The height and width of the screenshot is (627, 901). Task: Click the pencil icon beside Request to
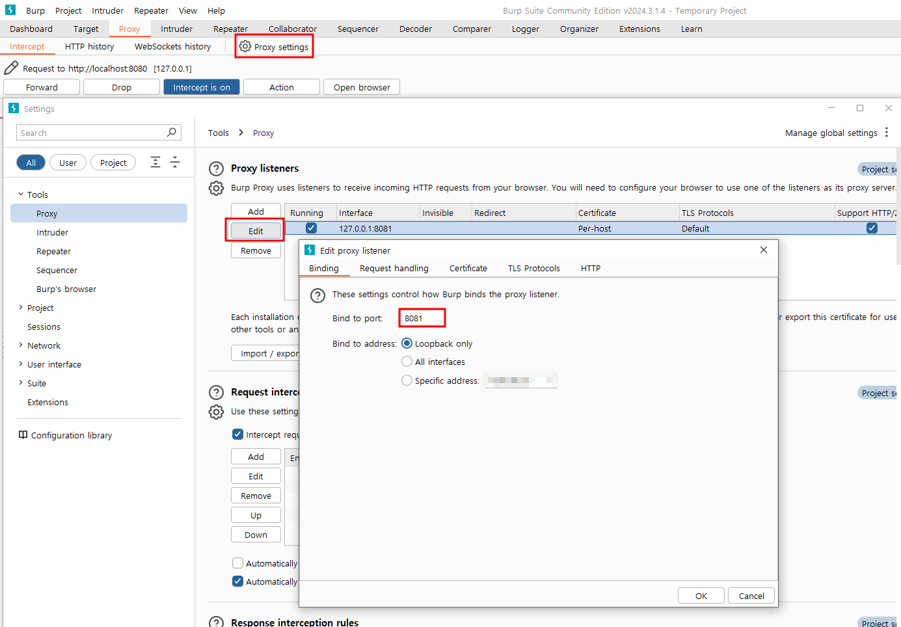[x=11, y=68]
